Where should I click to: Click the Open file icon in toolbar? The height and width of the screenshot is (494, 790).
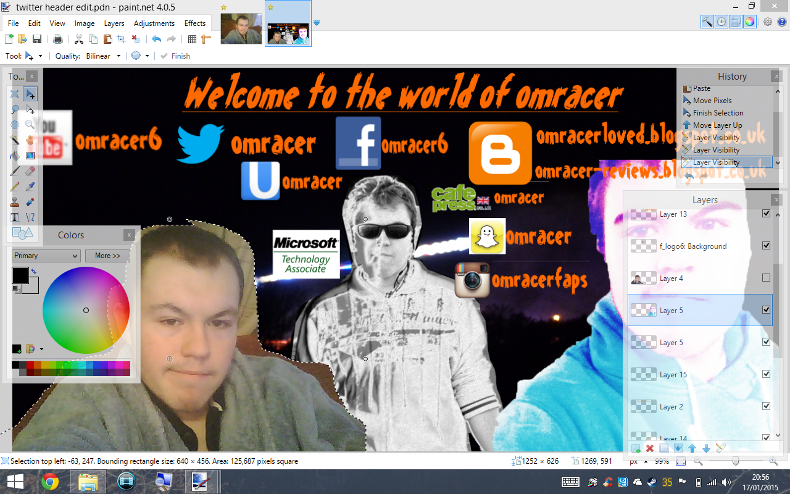coord(23,40)
